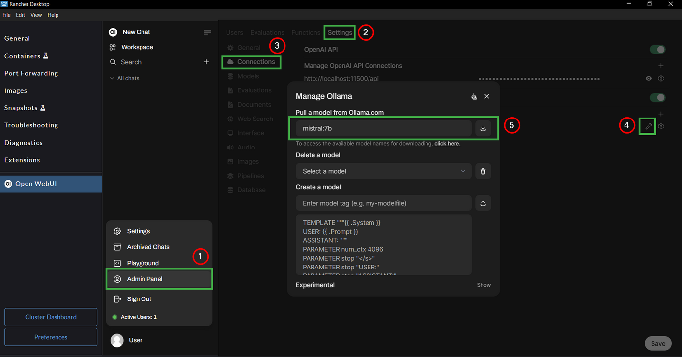Open the Database settings section
The image size is (682, 357).
pyautogui.click(x=246, y=190)
